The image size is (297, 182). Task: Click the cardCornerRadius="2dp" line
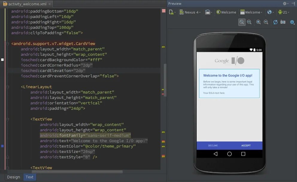57,65
